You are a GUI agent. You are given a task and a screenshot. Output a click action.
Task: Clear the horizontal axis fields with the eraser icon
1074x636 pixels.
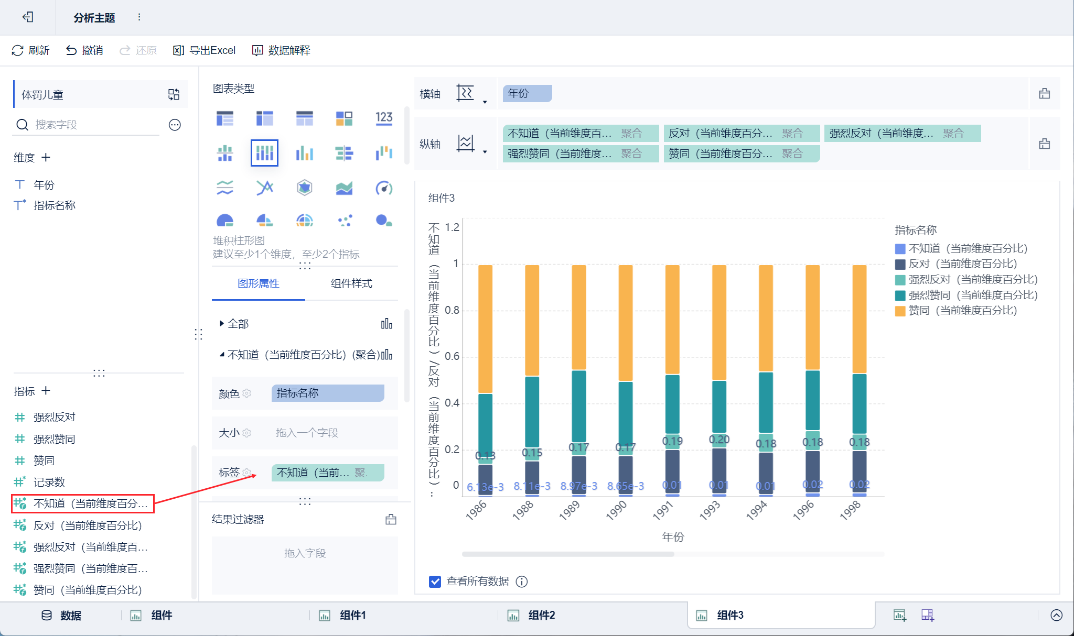click(1044, 94)
